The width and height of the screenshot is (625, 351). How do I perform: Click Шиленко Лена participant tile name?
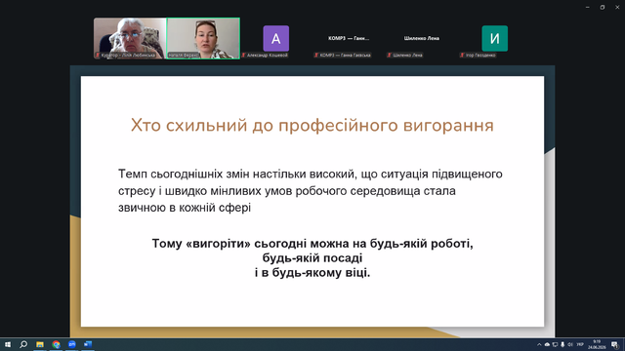pyautogui.click(x=422, y=38)
